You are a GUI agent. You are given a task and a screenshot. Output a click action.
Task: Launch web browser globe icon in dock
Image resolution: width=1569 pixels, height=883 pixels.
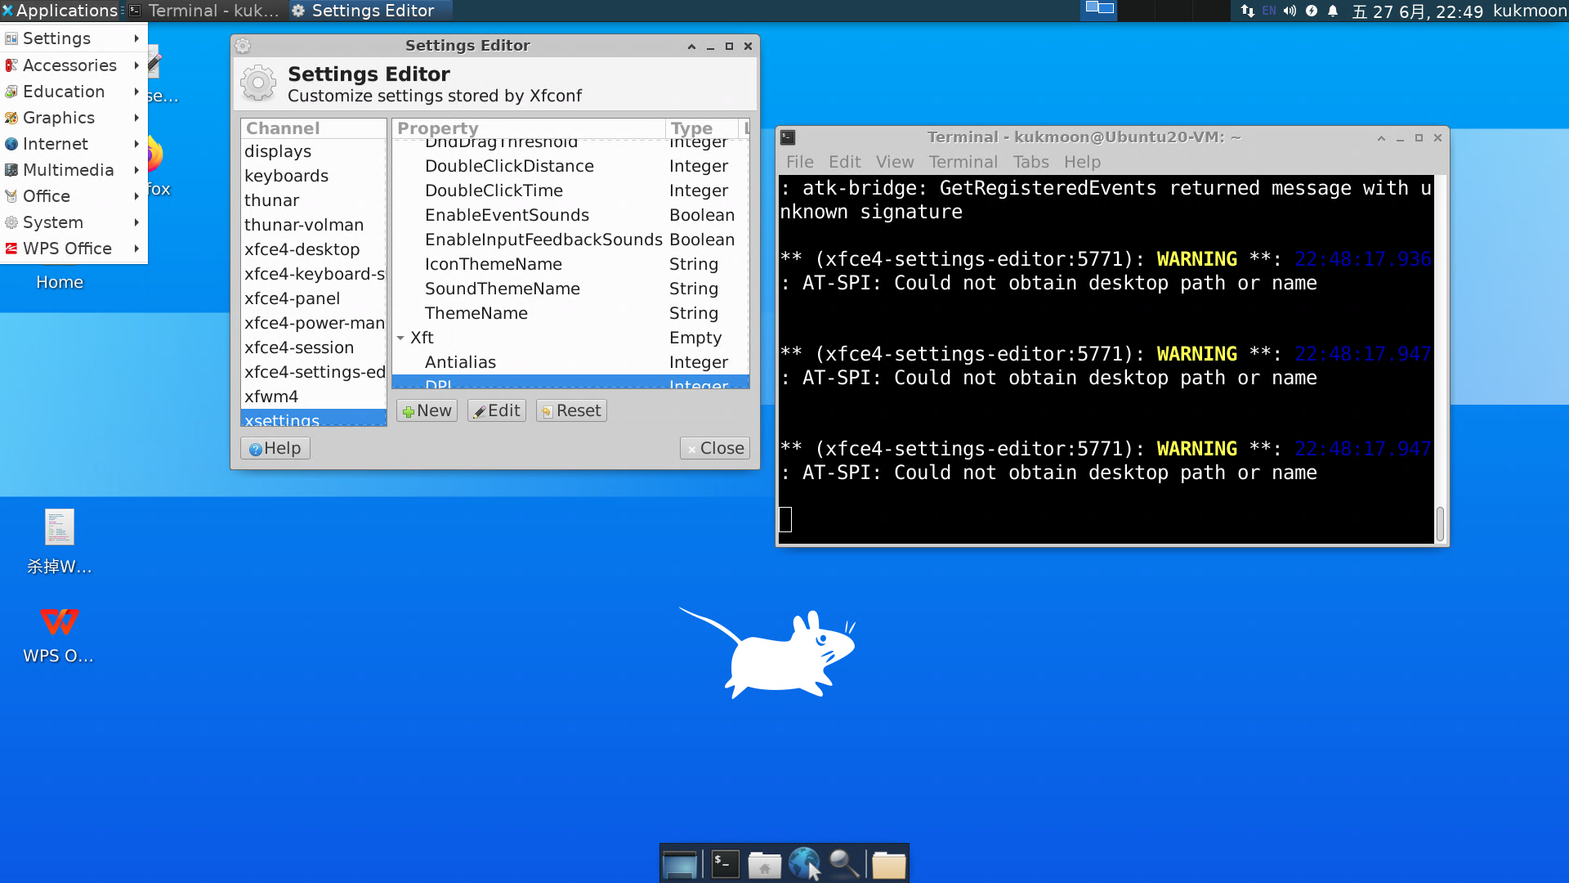(x=805, y=864)
